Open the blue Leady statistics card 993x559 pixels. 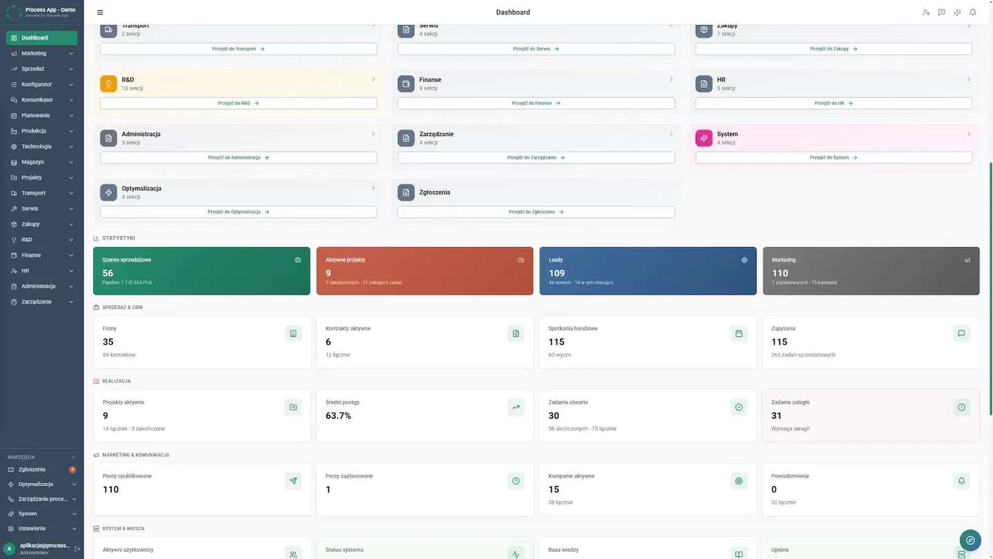[x=648, y=271]
